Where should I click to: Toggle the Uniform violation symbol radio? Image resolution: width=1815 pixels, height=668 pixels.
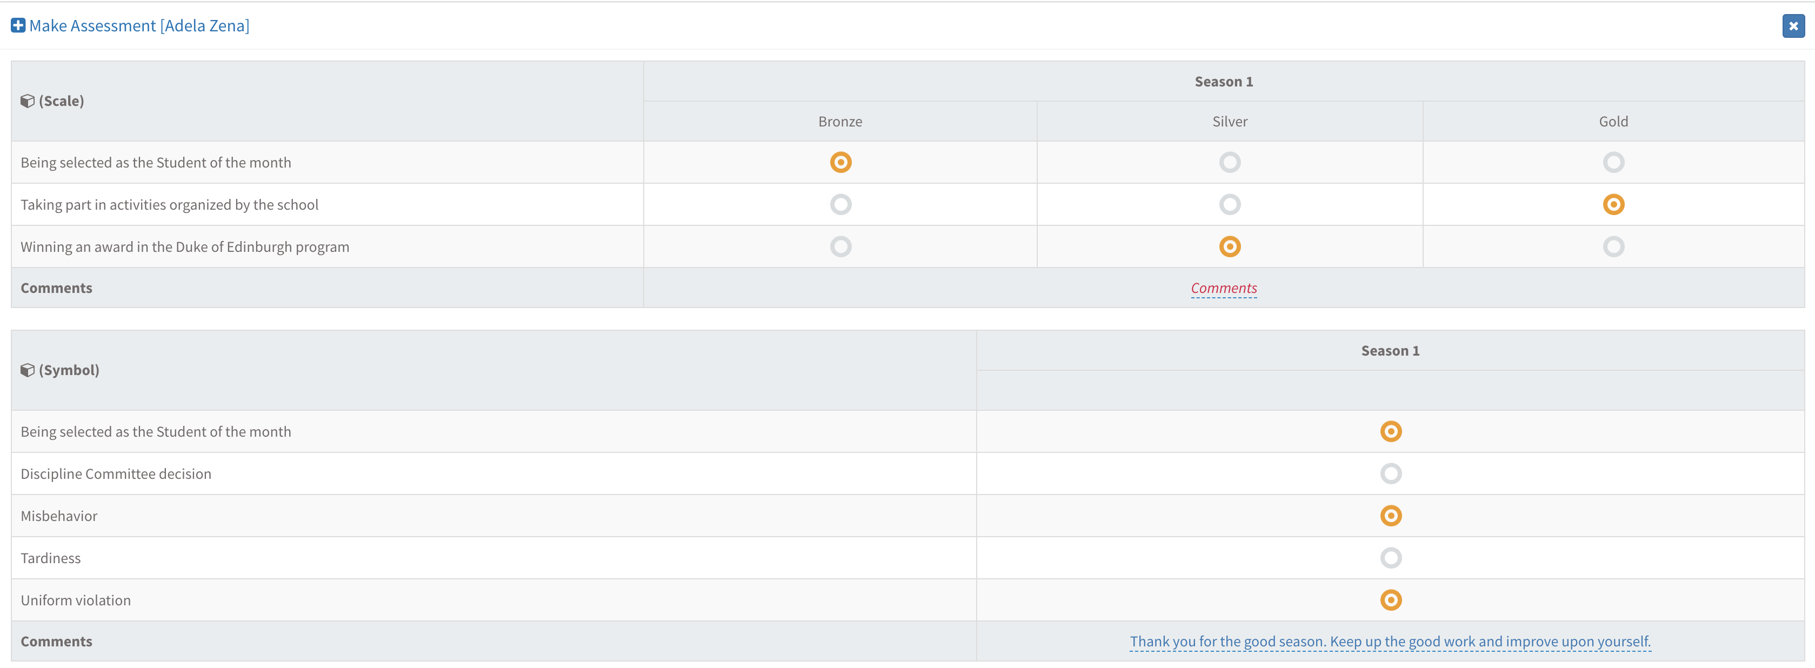point(1390,601)
